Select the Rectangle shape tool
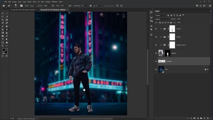213x120 pixels. (x=3, y=43)
